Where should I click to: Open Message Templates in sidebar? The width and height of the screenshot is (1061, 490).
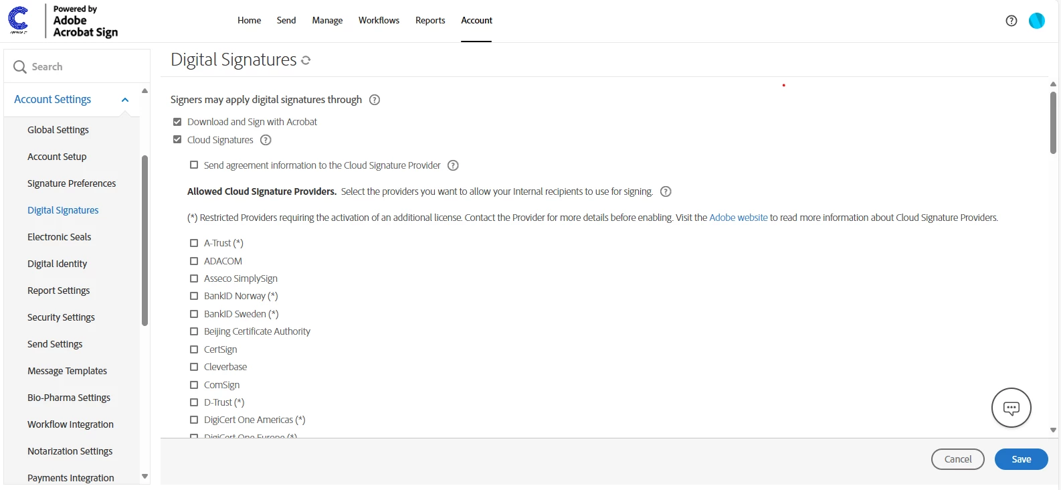(67, 371)
